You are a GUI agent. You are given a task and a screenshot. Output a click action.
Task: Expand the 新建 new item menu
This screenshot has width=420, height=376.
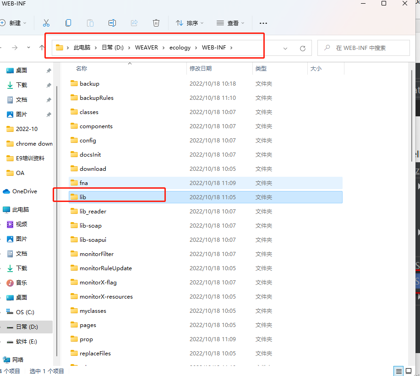coord(14,23)
